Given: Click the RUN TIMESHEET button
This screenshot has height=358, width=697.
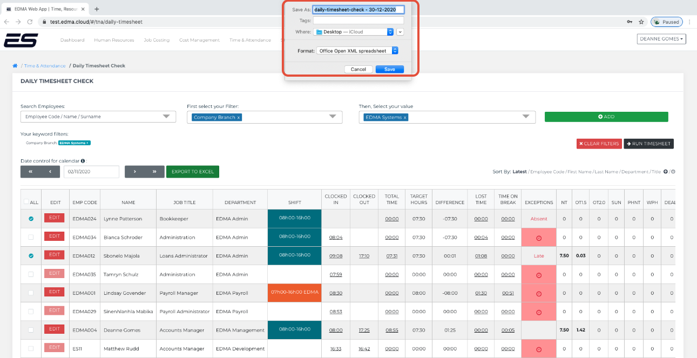Looking at the screenshot, I should pyautogui.click(x=649, y=144).
